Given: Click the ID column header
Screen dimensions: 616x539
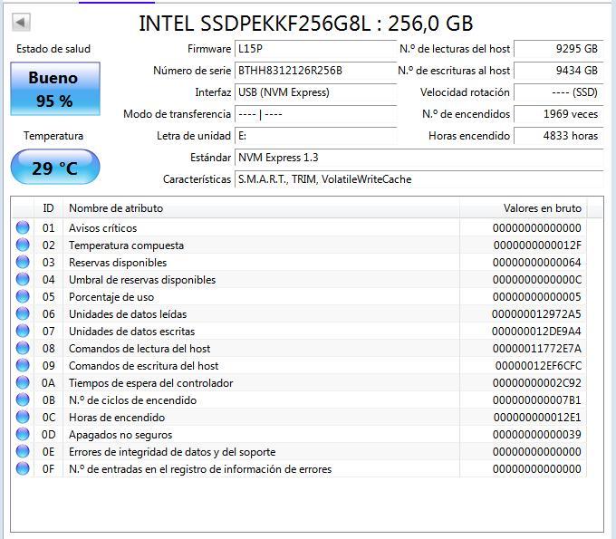Looking at the screenshot, I should 48,207.
